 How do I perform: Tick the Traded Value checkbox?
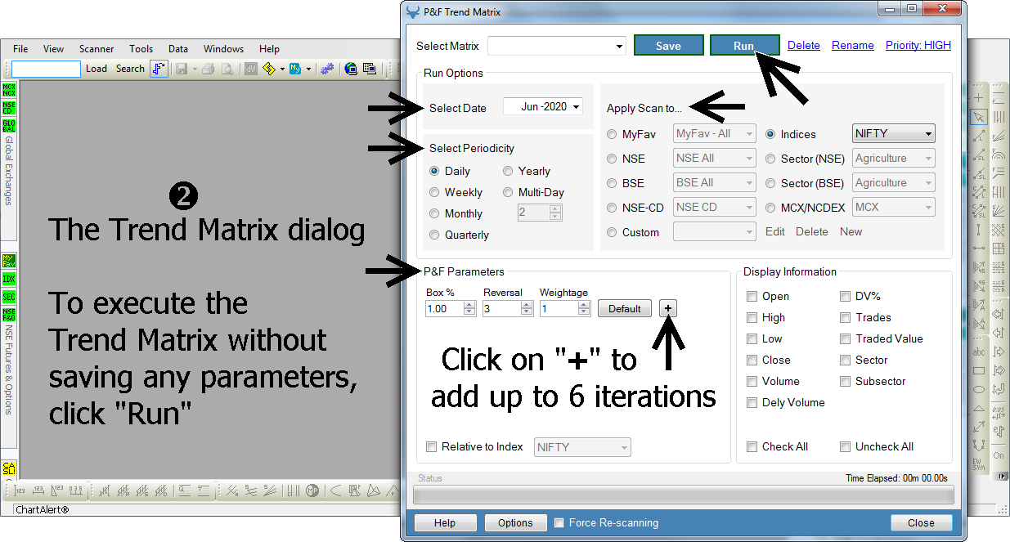[846, 338]
